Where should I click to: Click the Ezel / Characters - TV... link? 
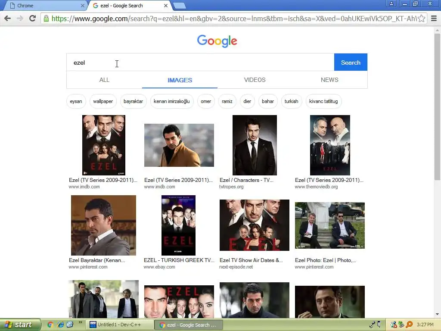pos(246,180)
